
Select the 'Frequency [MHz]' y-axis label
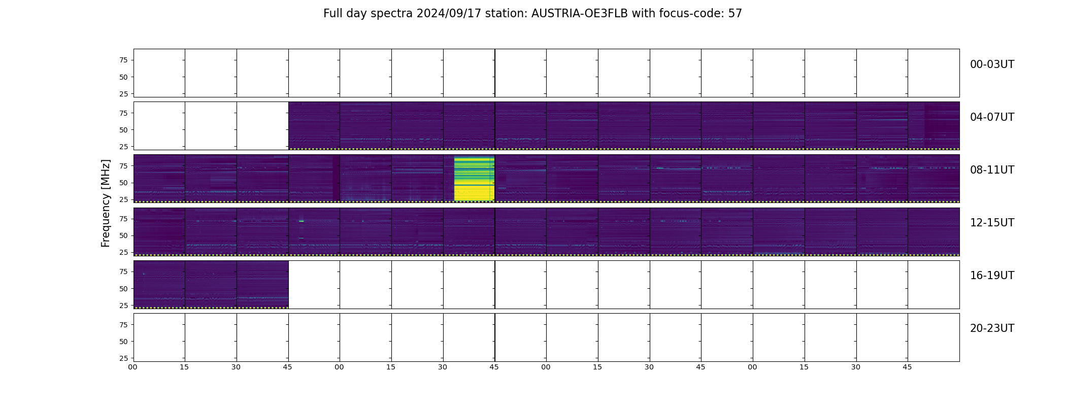pyautogui.click(x=106, y=204)
